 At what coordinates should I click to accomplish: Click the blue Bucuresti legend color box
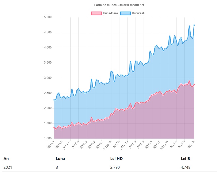pos(125,13)
